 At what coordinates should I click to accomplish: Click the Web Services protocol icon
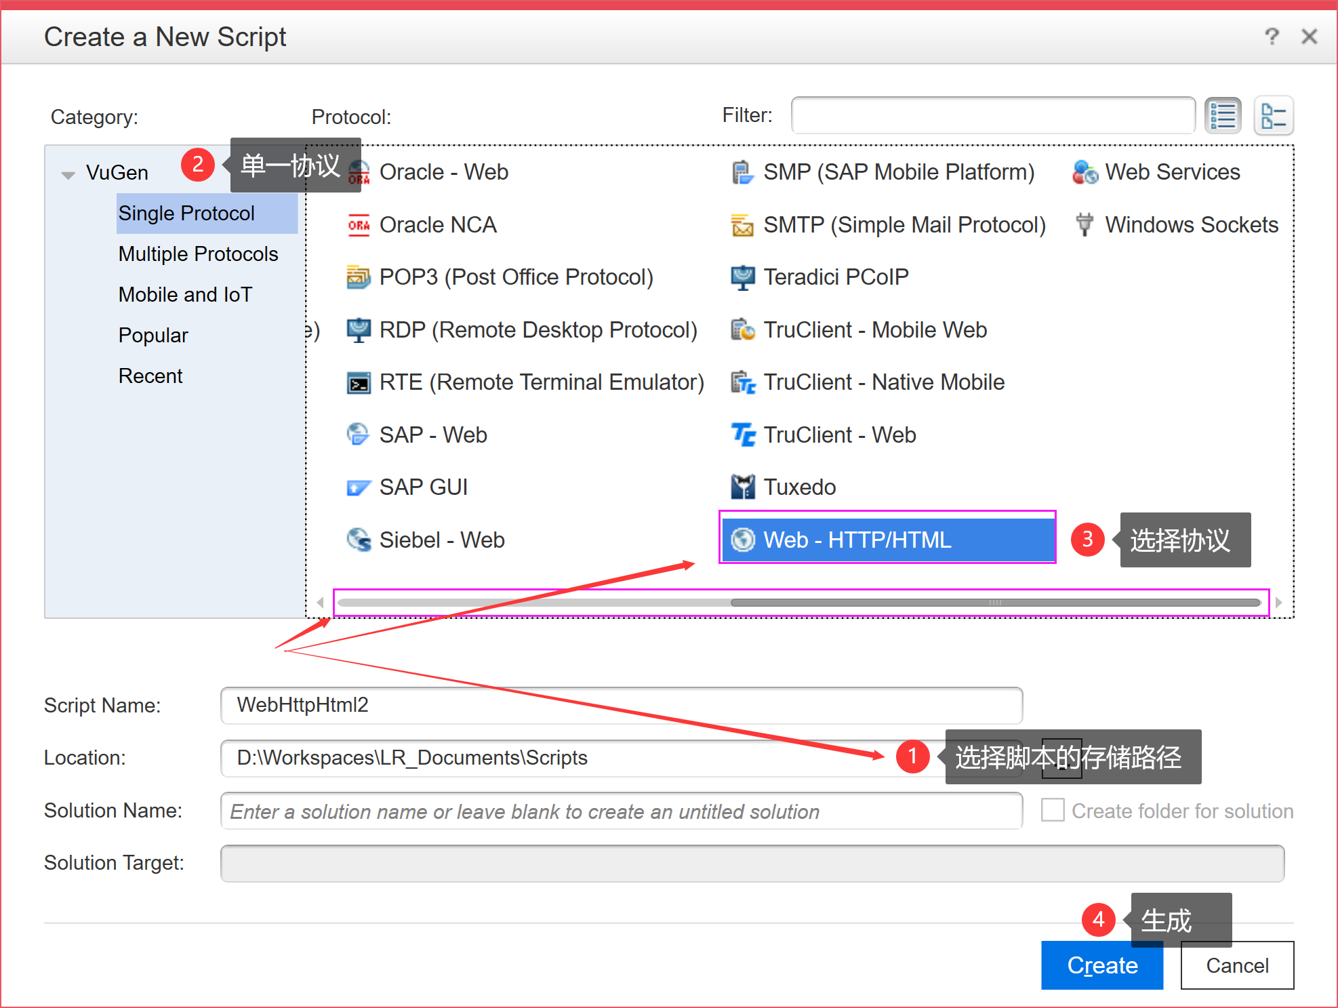[1084, 172]
